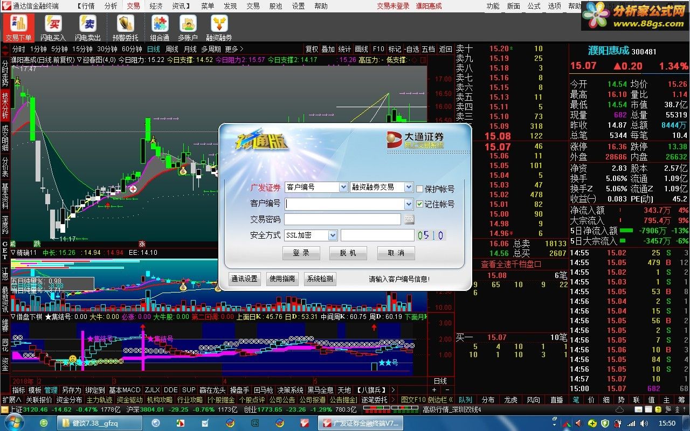Toggle 统计 statistics on chart toolbar
Viewport: 690px width, 431px height.
point(344,49)
